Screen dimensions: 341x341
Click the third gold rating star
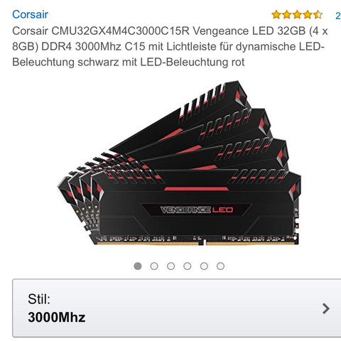297,15
